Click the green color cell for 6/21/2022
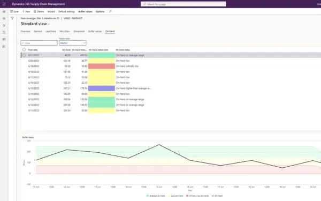This screenshot has width=321, height=201. pyautogui.click(x=102, y=55)
